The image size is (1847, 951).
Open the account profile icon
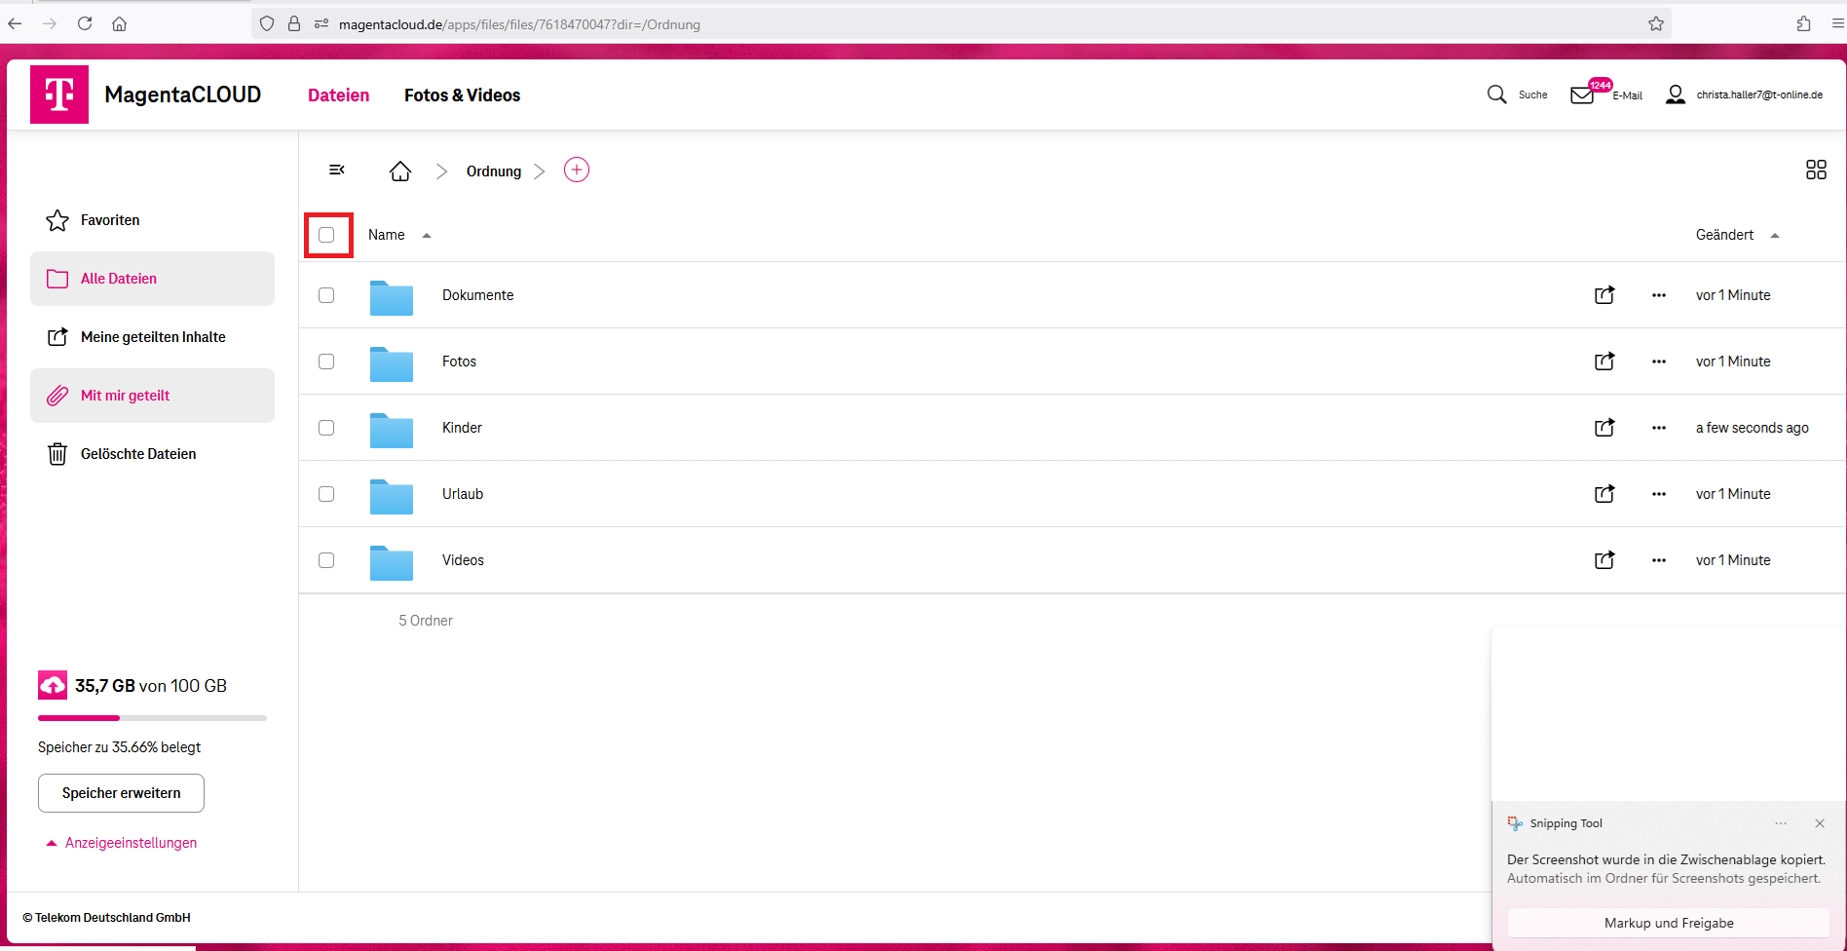coord(1676,94)
